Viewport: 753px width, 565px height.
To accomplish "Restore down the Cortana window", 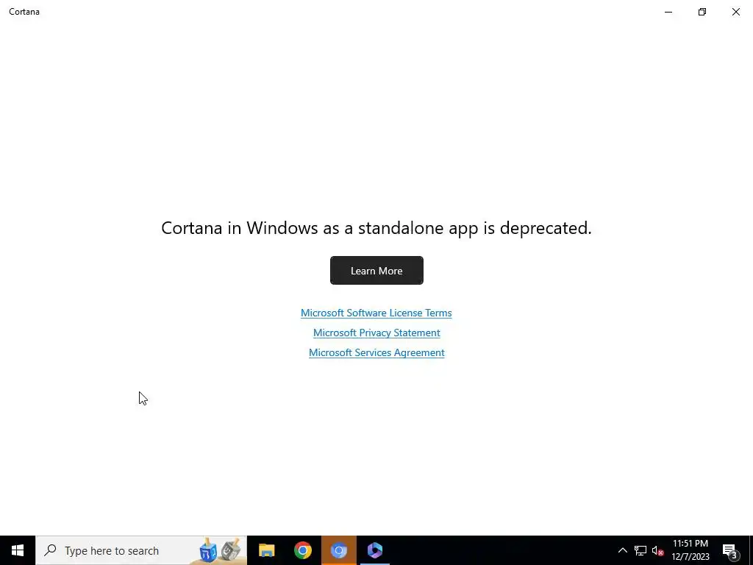I will click(x=702, y=12).
